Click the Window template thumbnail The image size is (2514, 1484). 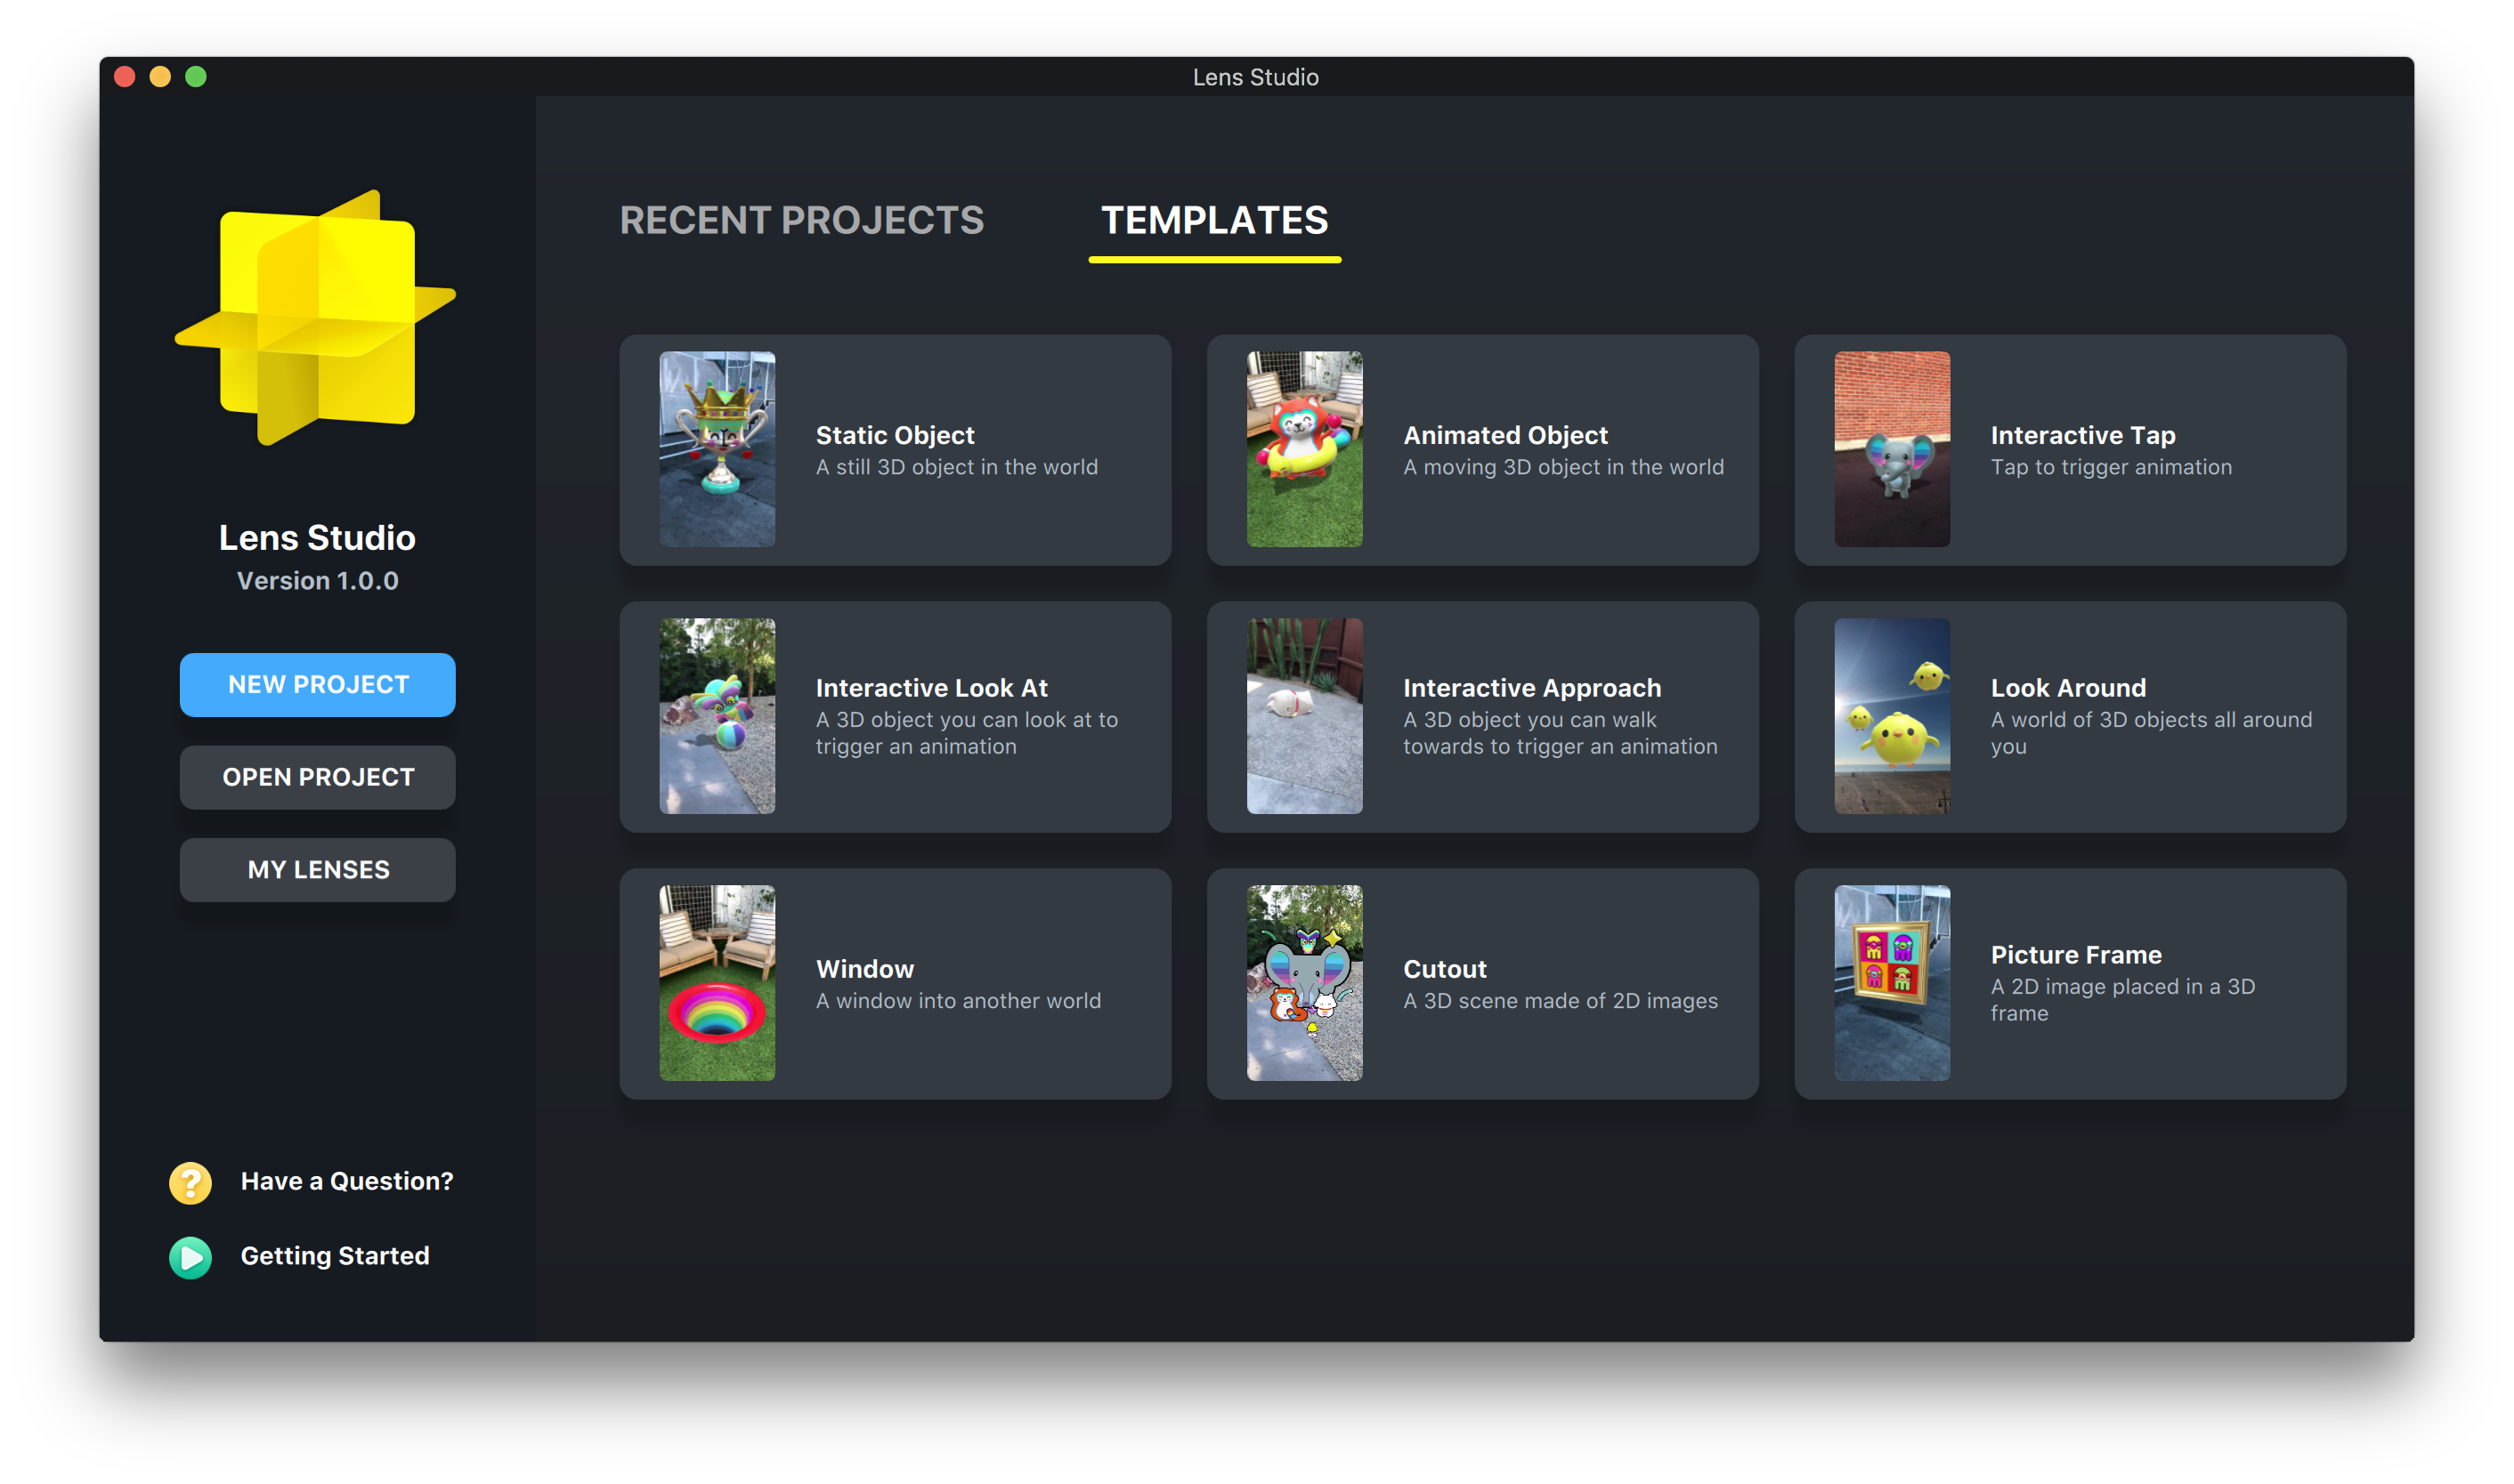pos(716,982)
